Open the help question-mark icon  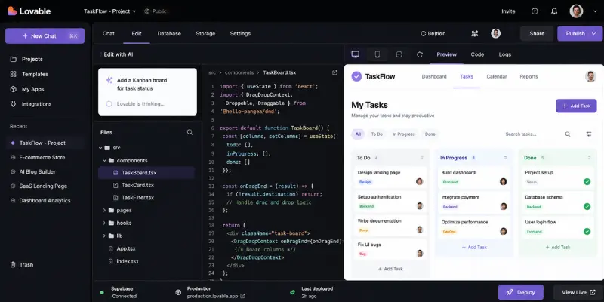[x=535, y=11]
